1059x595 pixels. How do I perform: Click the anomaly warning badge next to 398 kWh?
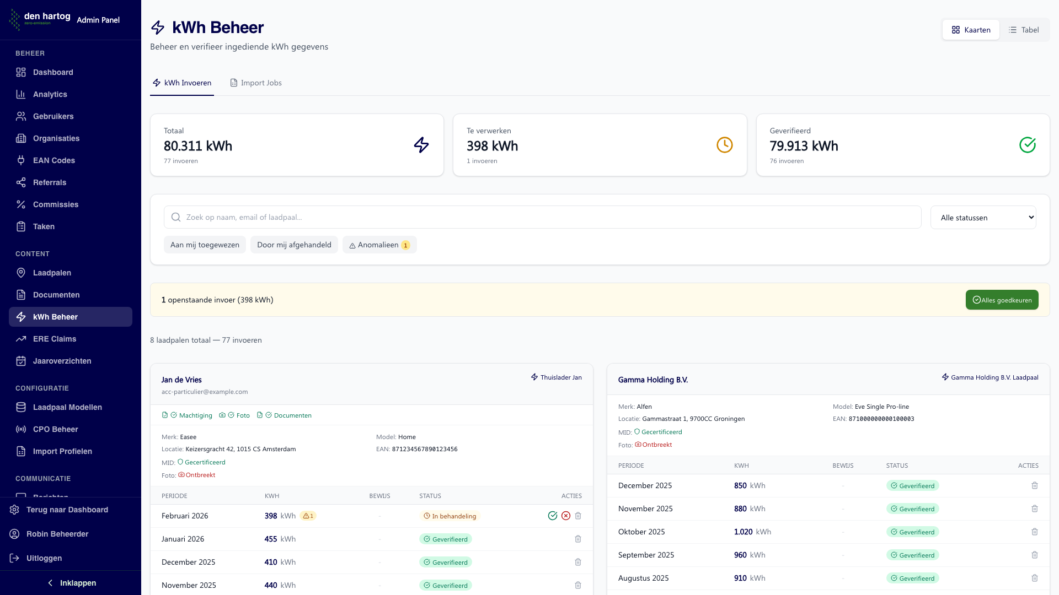coord(308,516)
